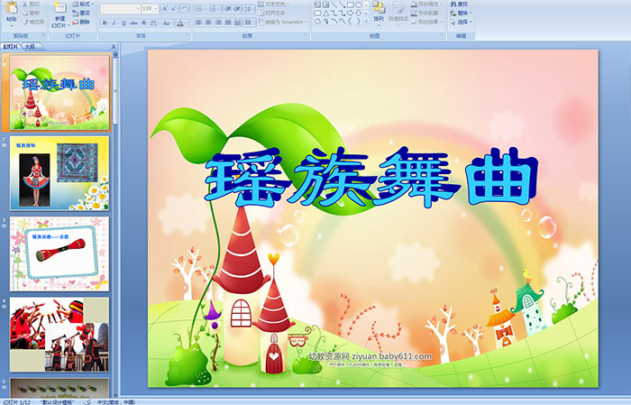Select the triangle shape in shapes gallery
Image resolution: width=631 pixels, height=405 pixels.
[326, 13]
